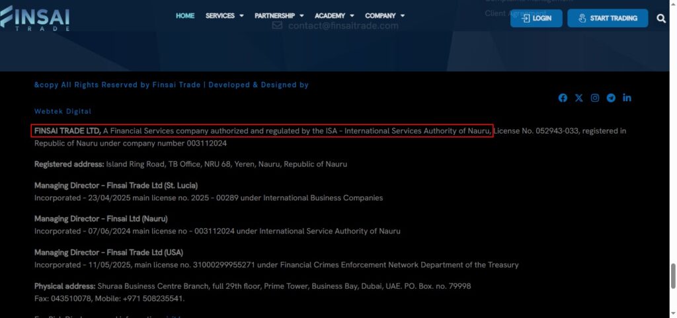677x318 pixels.
Task: Click the envelope icon beside contact email
Action: tap(277, 26)
